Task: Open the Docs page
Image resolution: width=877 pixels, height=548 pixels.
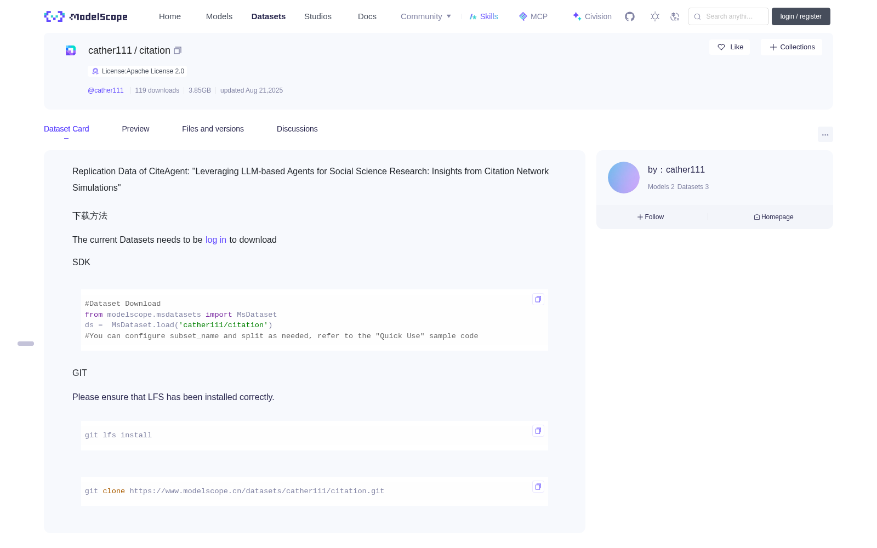Action: [367, 16]
